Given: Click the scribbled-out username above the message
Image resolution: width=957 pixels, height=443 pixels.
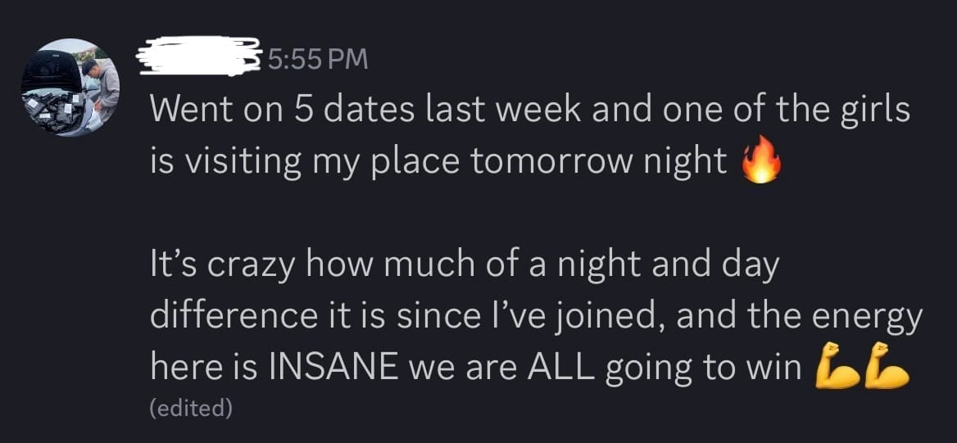Looking at the screenshot, I should [x=198, y=58].
